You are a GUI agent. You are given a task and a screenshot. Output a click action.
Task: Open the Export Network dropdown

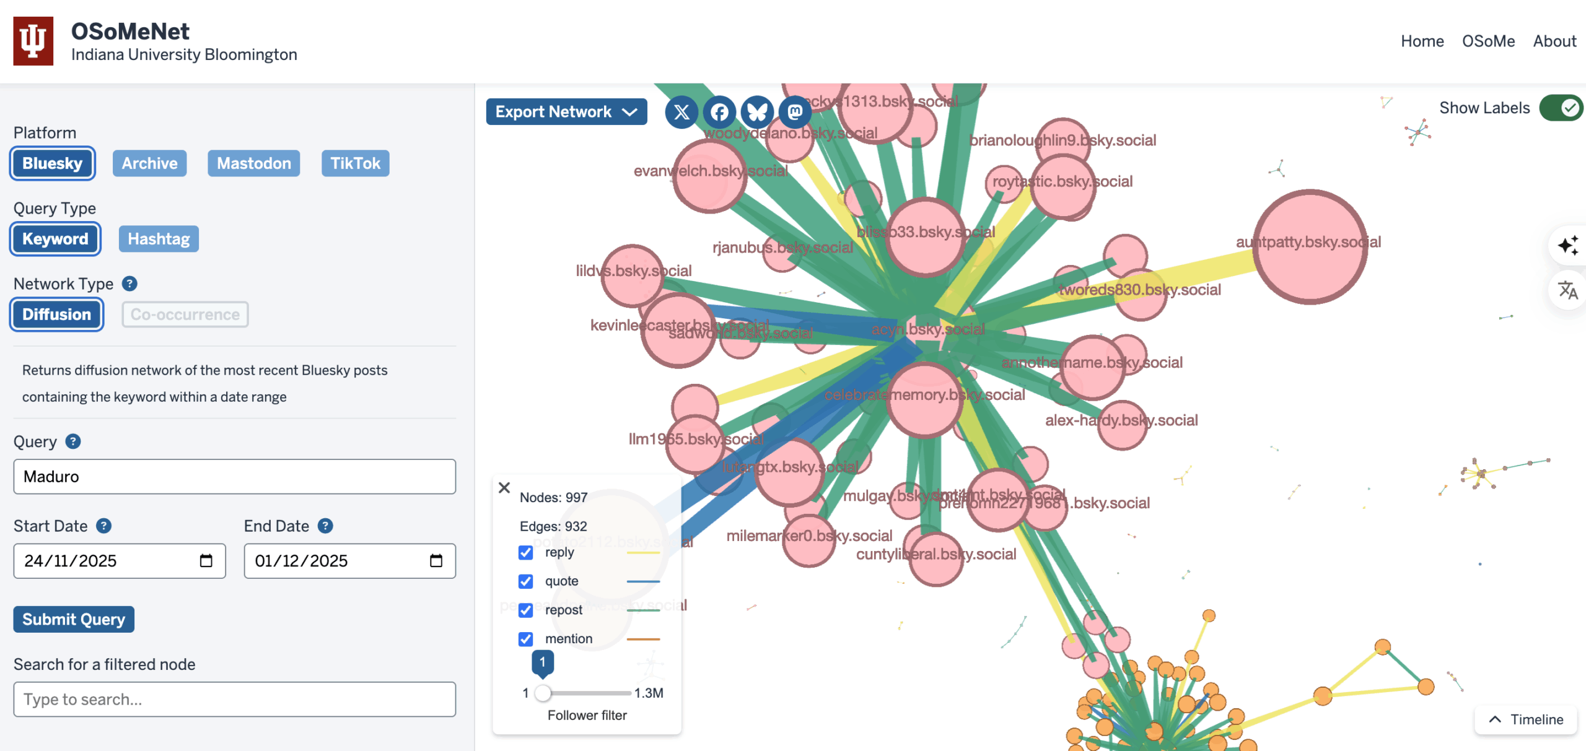click(x=566, y=111)
